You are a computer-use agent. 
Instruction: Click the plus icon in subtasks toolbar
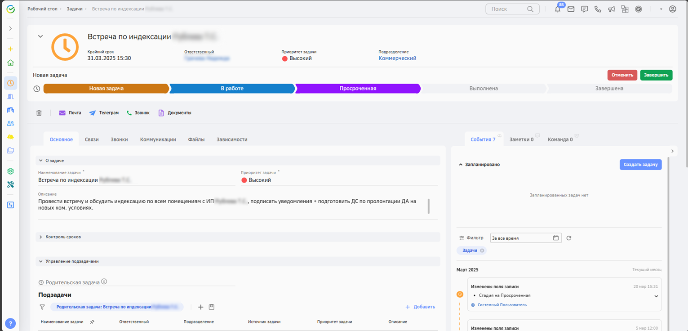tap(201, 307)
